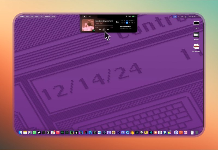Open the waving hand app in Dock
Viewport: 218px width, 150px height.
132,133
